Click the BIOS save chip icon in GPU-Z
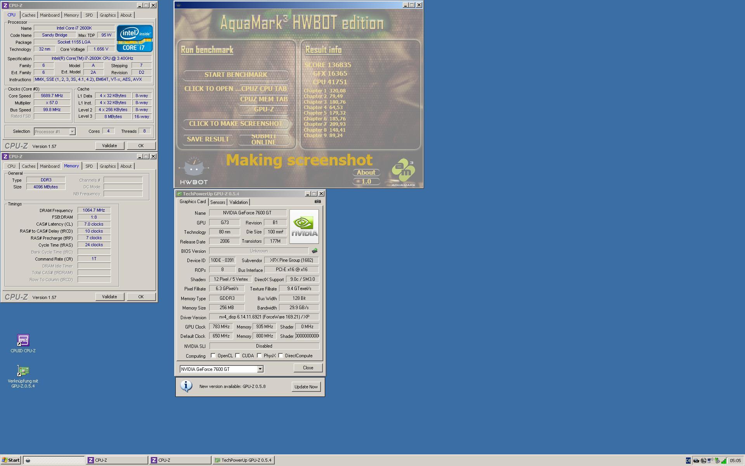The image size is (745, 466). 315,251
